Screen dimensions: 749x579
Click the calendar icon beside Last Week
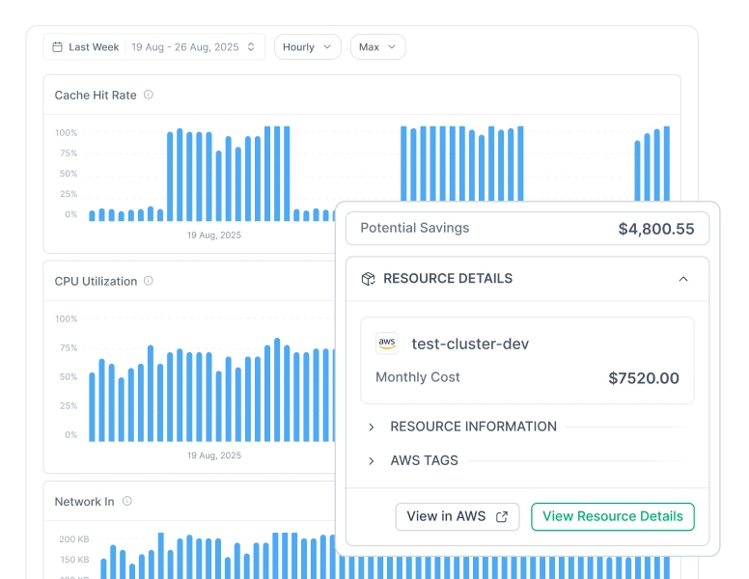(x=57, y=47)
